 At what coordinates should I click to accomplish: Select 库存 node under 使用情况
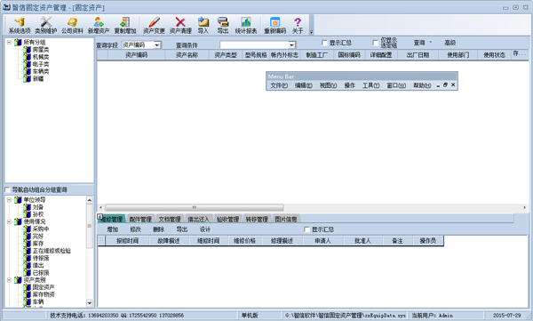pos(38,244)
